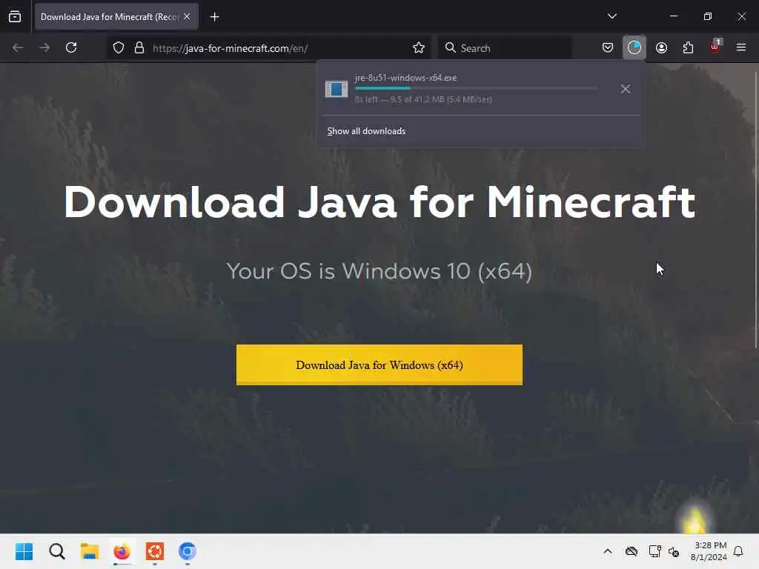View site security padlock info
This screenshot has height=569, width=759.
139,48
